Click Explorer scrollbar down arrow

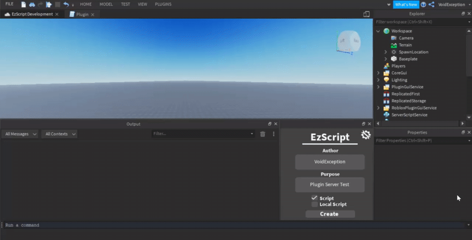coord(469,117)
